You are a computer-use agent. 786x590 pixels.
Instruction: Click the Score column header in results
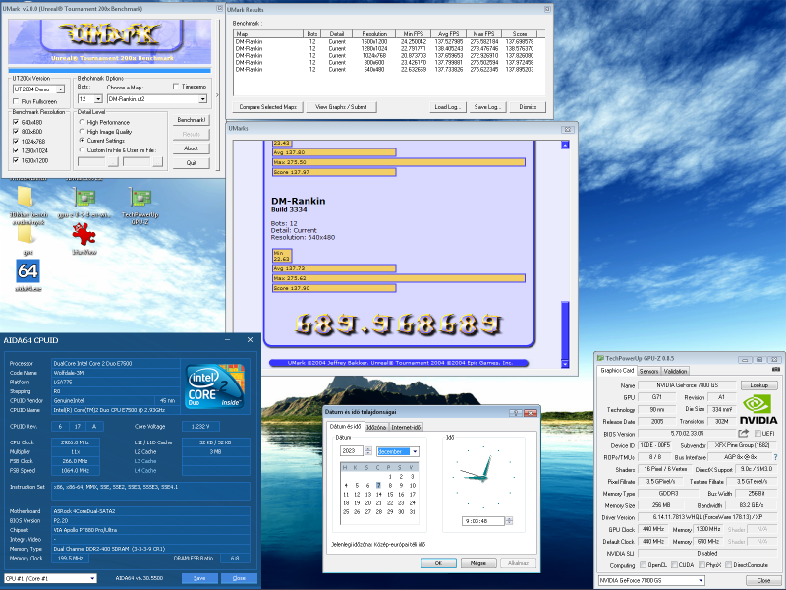point(520,34)
